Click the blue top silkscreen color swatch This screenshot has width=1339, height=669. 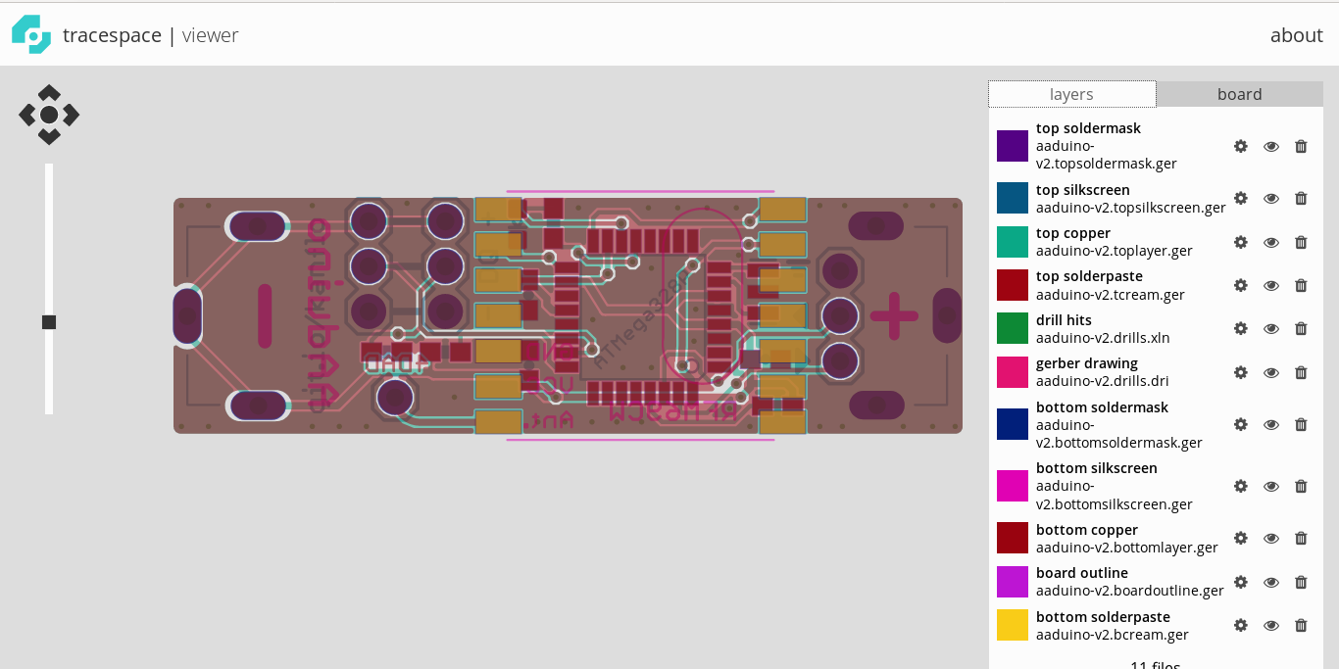coord(1013,198)
